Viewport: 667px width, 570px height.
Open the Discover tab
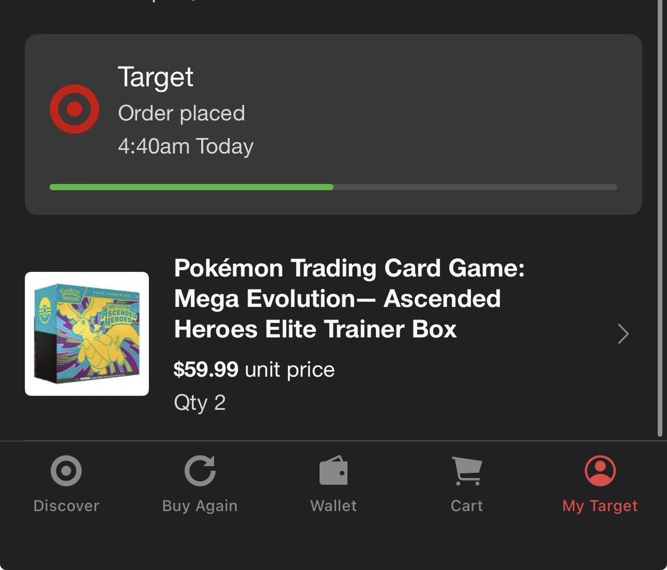tap(66, 484)
